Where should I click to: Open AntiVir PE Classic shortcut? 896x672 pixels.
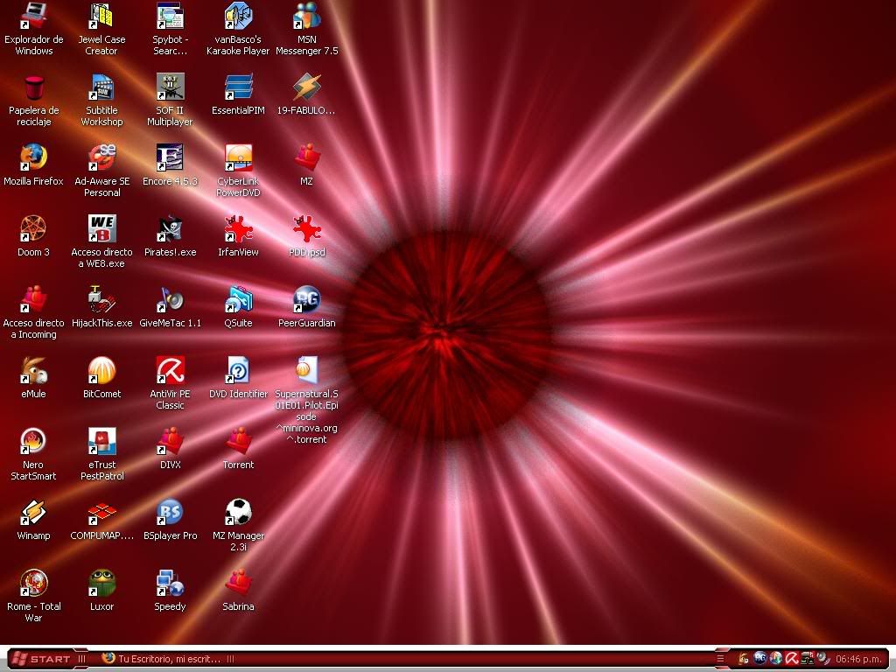point(170,371)
